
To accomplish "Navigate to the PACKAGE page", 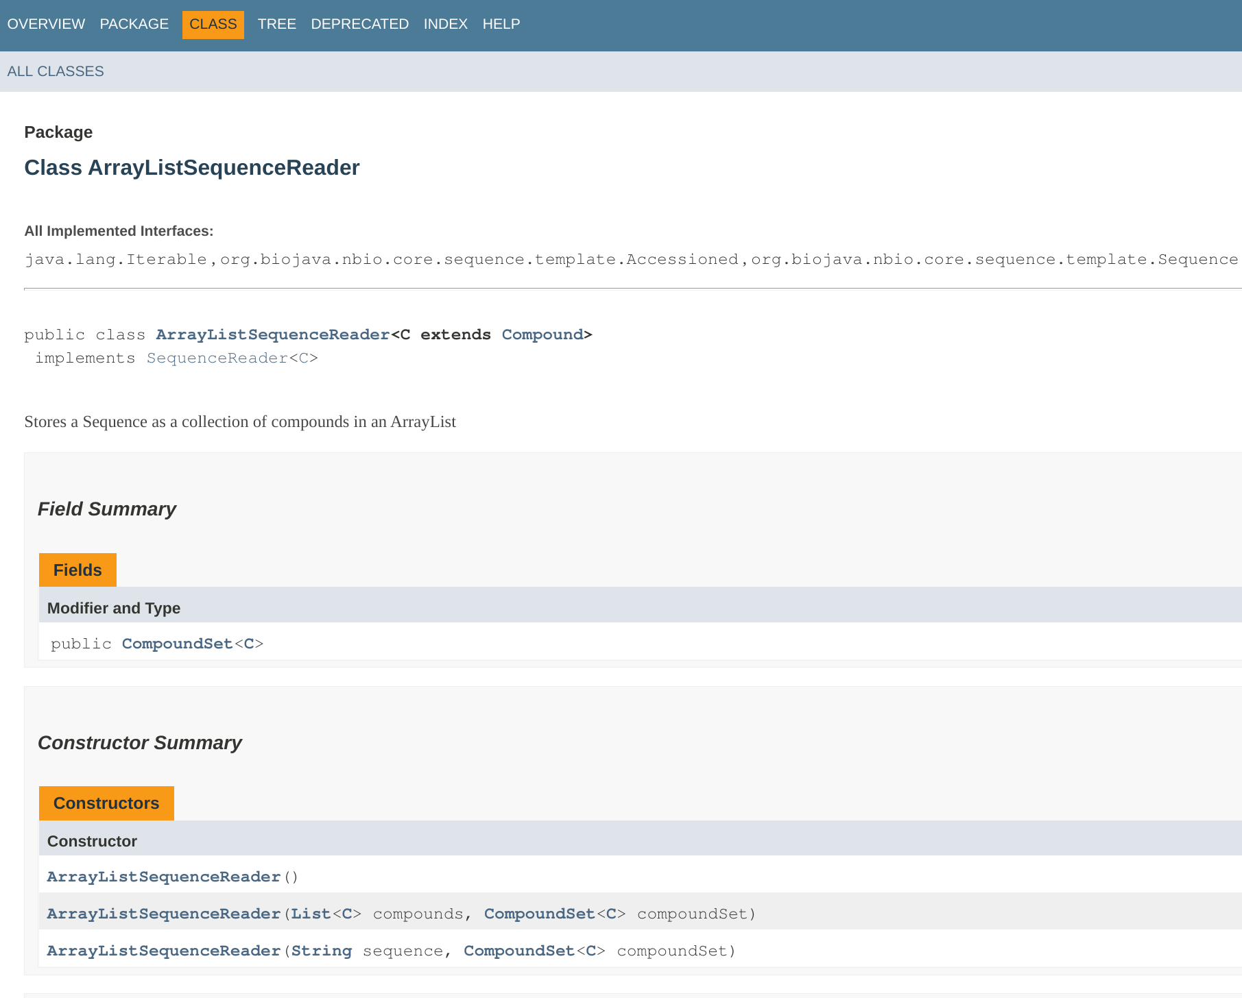I will tap(134, 24).
